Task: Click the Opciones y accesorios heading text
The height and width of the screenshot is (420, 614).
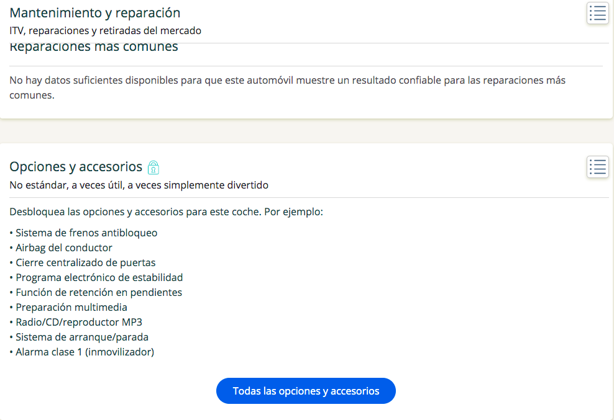Action: pyautogui.click(x=76, y=167)
